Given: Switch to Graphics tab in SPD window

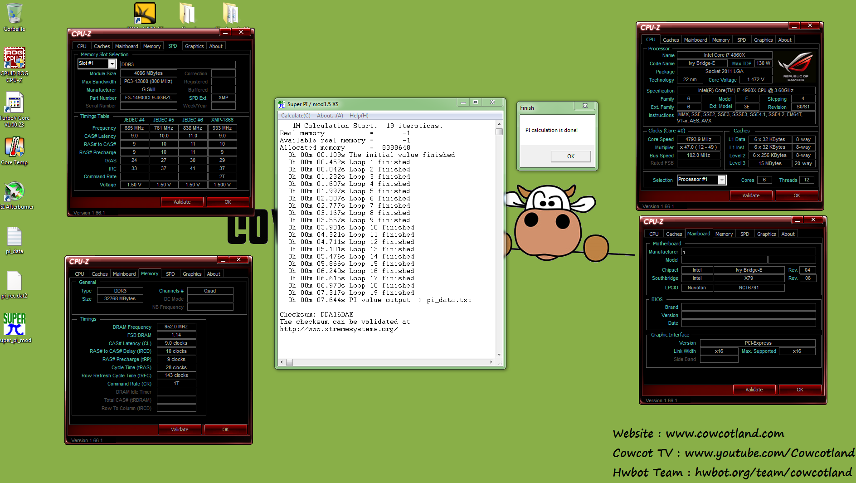Looking at the screenshot, I should [x=195, y=46].
